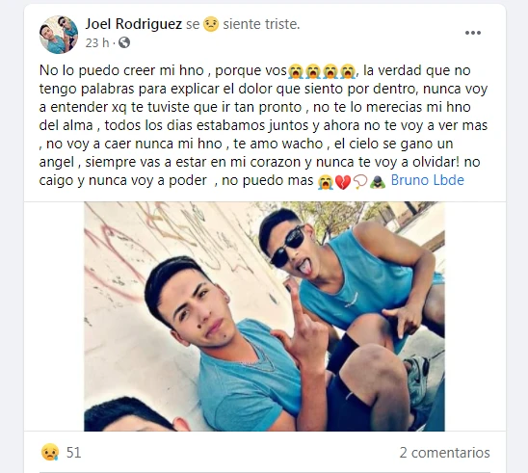Open the 2 comentarios link
Image resolution: width=528 pixels, height=473 pixels.
pos(444,453)
